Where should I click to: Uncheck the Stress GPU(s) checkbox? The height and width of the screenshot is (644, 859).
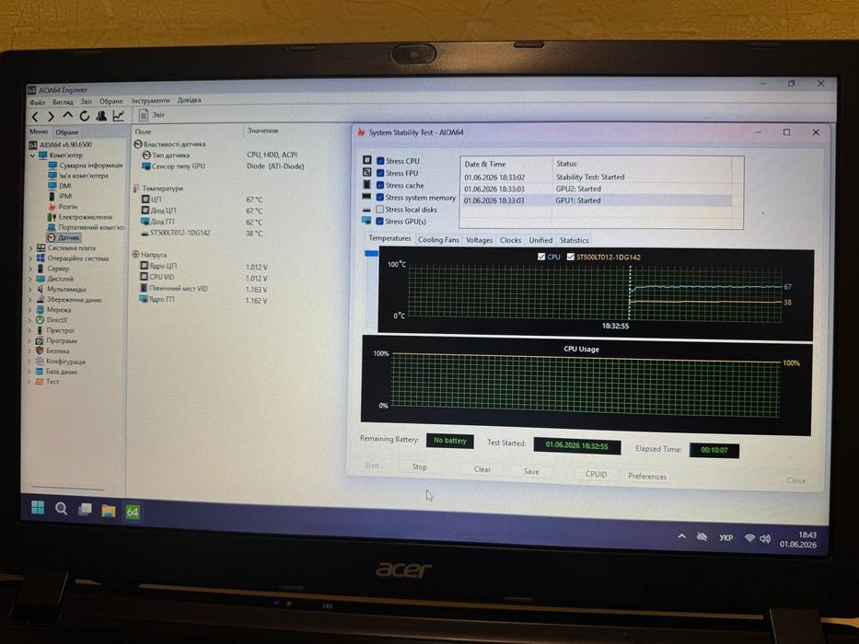point(379,221)
